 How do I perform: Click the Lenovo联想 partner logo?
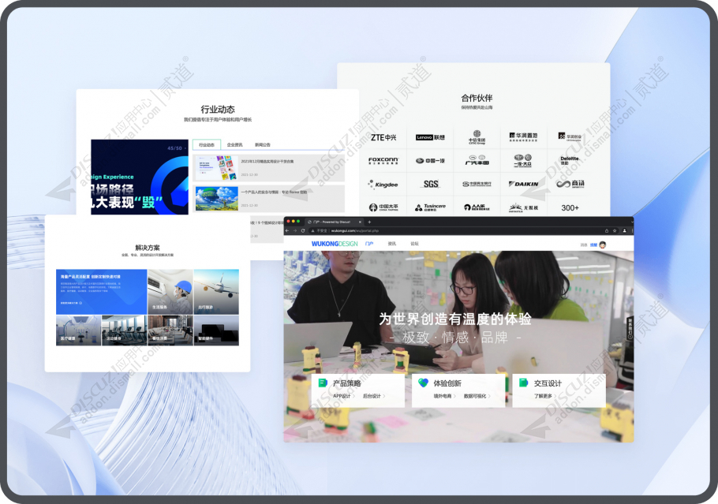[x=430, y=137]
